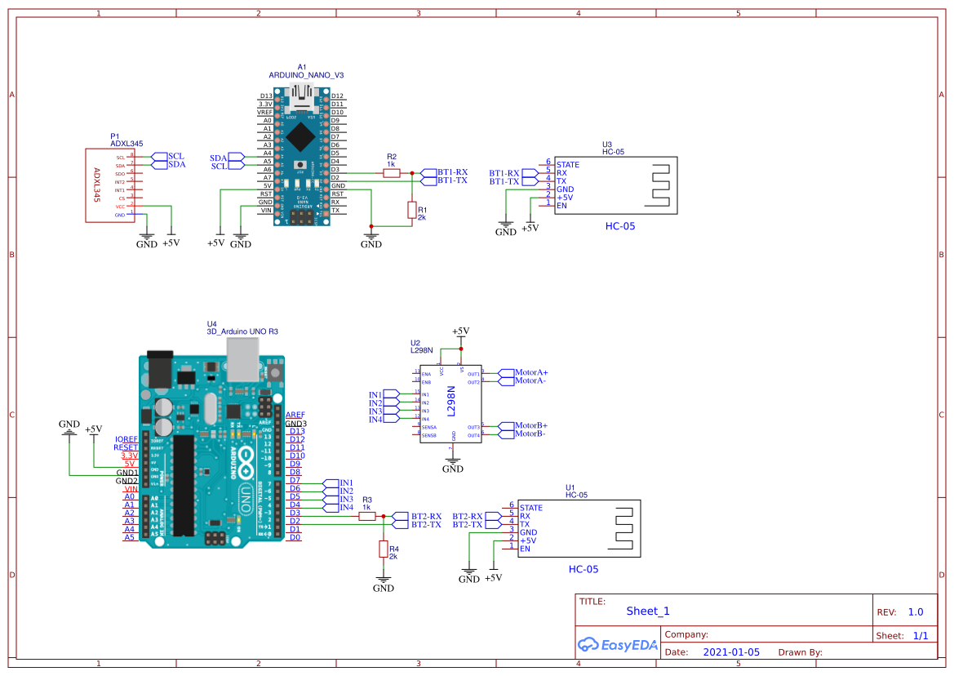Click the VREF pin label on Nano

[x=264, y=113]
